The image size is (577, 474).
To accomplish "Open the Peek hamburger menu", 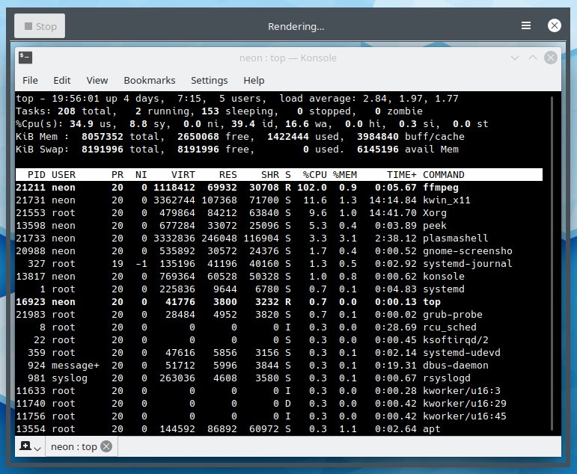I will click(526, 25).
